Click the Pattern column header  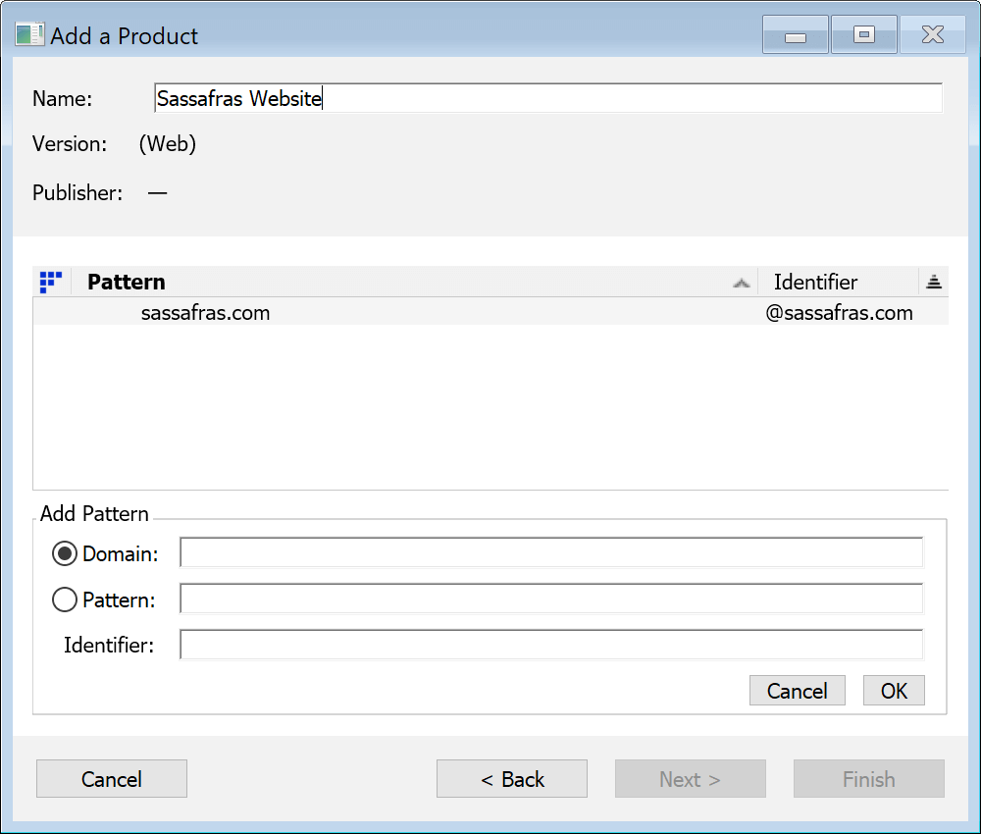coord(126,282)
